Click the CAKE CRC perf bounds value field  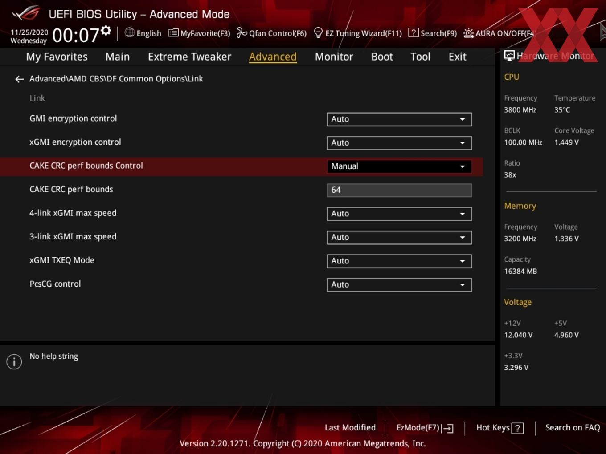(399, 190)
